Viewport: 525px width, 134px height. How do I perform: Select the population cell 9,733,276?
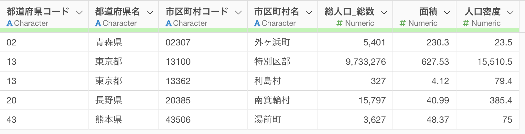(x=355, y=62)
